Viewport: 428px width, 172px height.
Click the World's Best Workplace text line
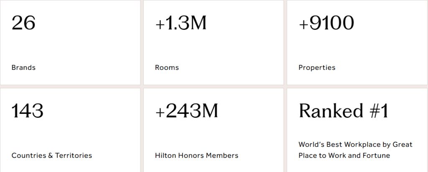(x=355, y=145)
